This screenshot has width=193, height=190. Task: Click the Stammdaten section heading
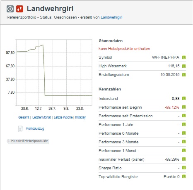(x=111, y=41)
